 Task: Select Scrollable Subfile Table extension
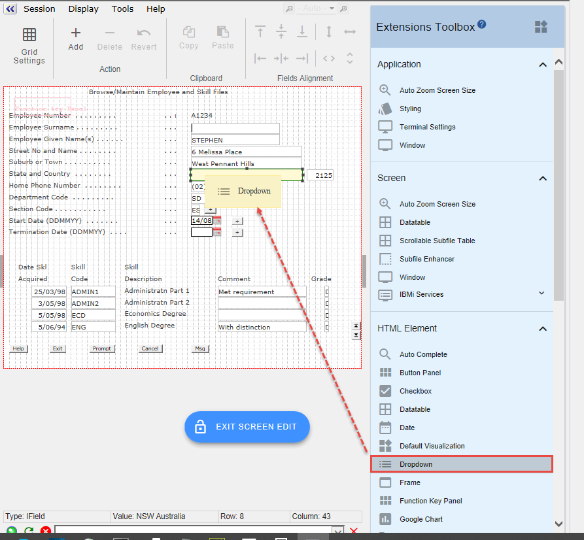tap(437, 241)
